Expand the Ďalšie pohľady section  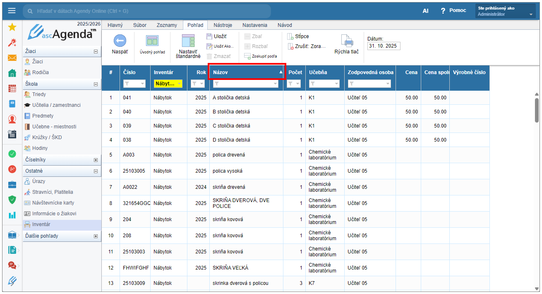pos(96,236)
